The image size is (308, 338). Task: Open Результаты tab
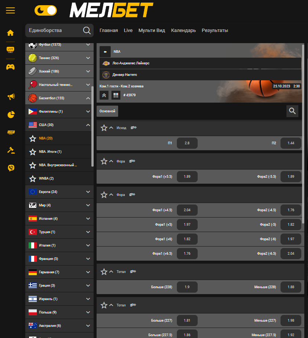coord(215,30)
